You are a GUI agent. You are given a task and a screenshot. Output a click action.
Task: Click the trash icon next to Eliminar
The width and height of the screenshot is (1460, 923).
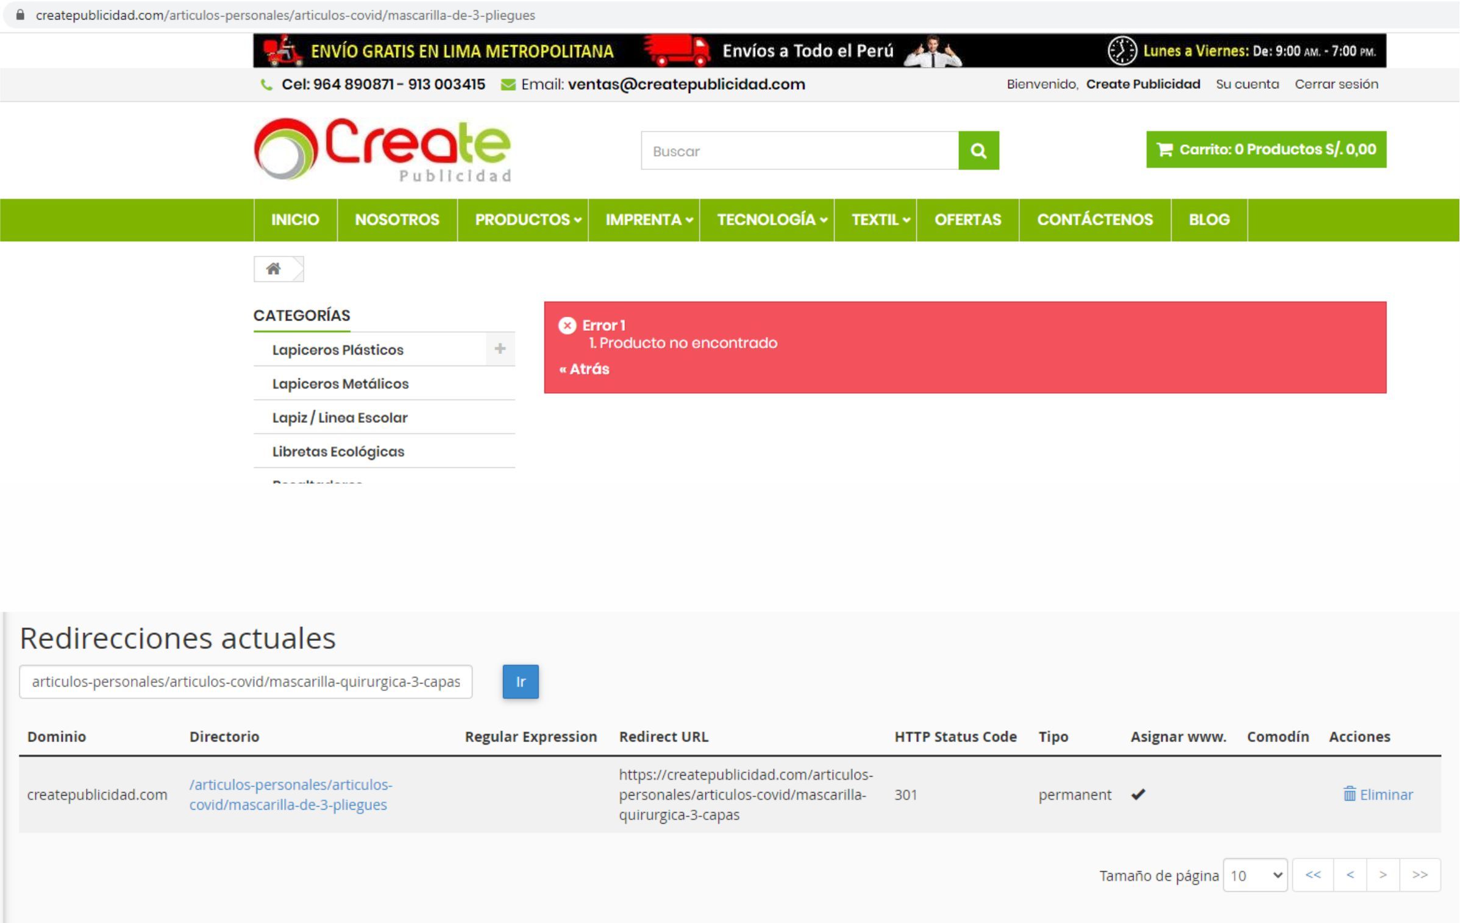click(x=1349, y=794)
